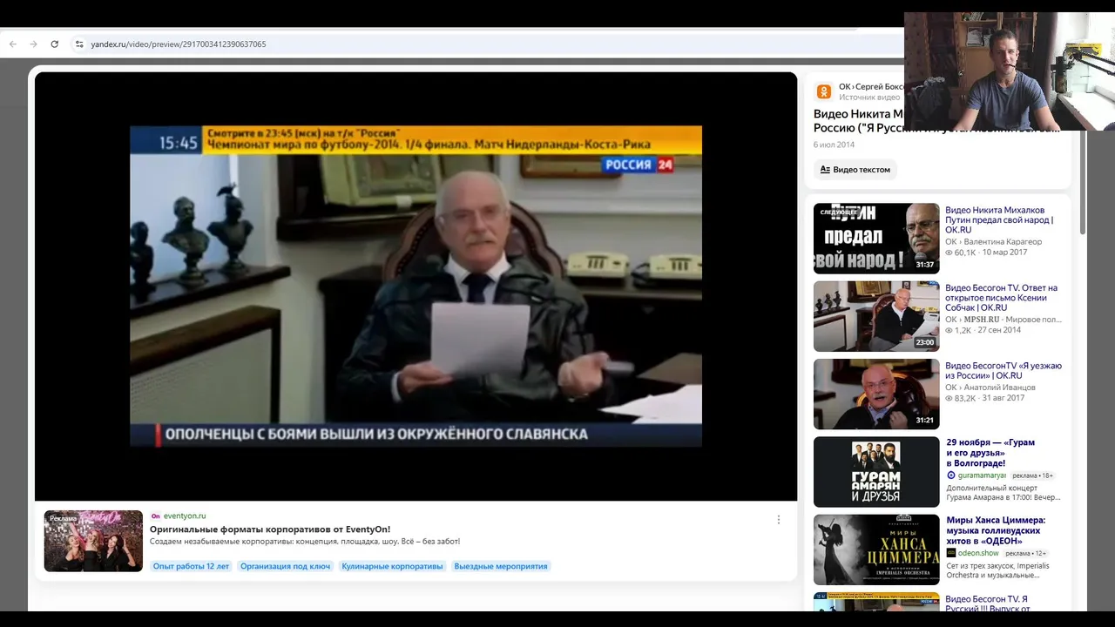The height and width of the screenshot is (627, 1115).
Task: Open the eventyon.ru ad link
Action: (x=184, y=516)
